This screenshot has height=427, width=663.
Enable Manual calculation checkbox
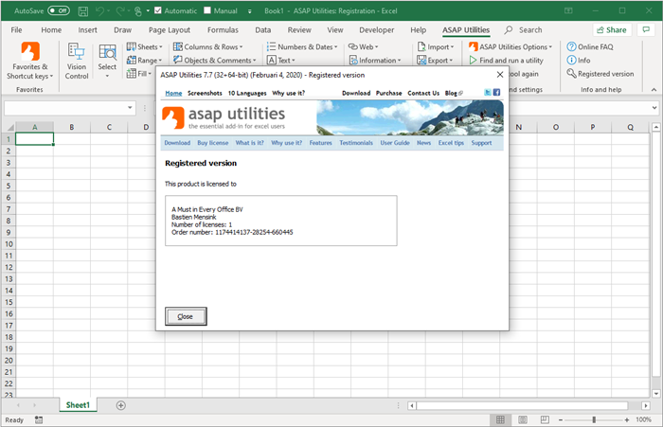(x=207, y=10)
